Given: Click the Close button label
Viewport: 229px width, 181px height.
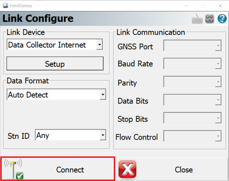Looking at the screenshot, I should coord(184,170).
